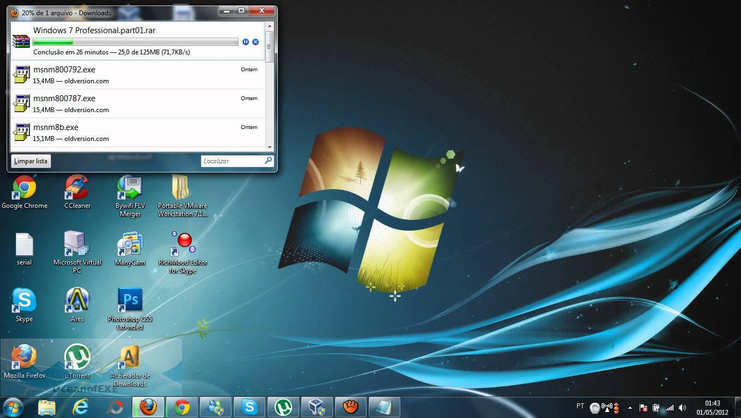Show hidden system tray icons
Image resolution: width=741 pixels, height=418 pixels.
click(630, 407)
